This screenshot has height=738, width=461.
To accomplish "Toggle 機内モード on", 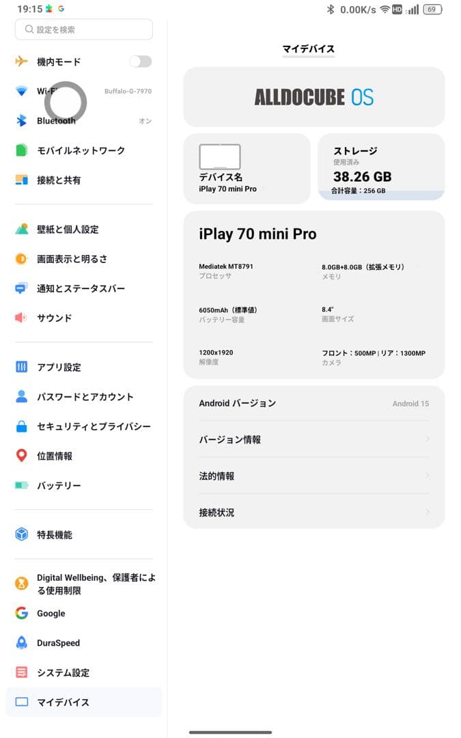I will point(140,61).
